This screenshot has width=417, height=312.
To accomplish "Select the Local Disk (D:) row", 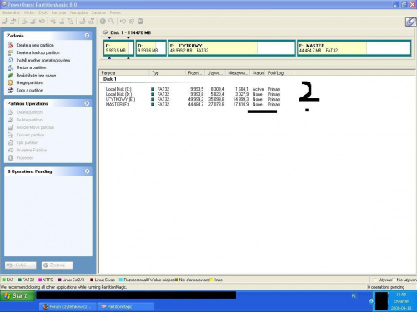I will pos(193,94).
